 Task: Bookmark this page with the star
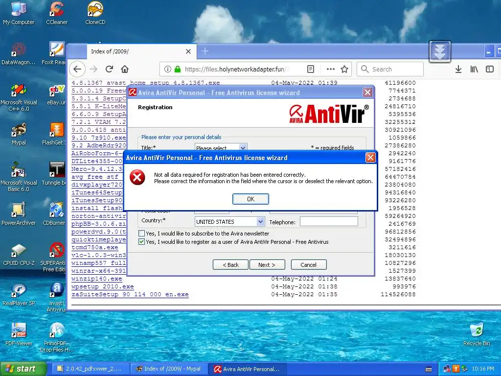pyautogui.click(x=344, y=69)
